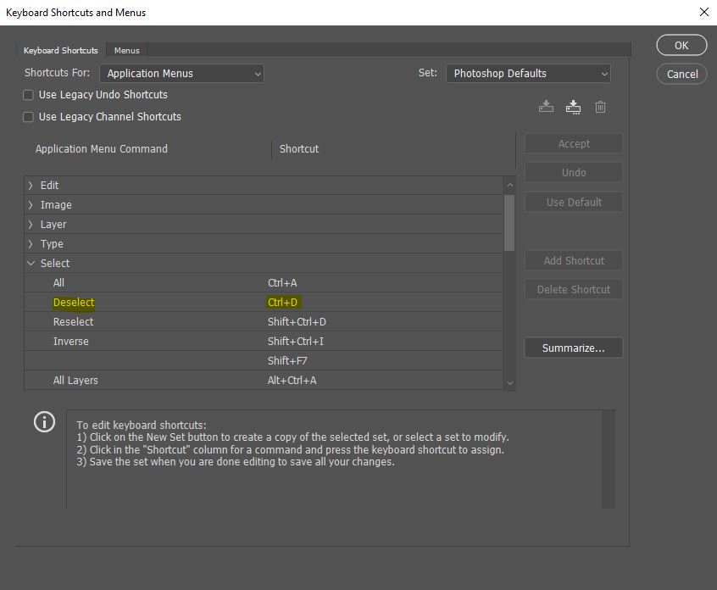This screenshot has width=717, height=590.
Task: Expand the Image menu group
Action: [31, 205]
